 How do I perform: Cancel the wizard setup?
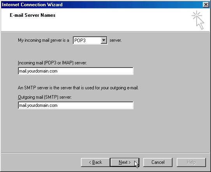click(158, 162)
